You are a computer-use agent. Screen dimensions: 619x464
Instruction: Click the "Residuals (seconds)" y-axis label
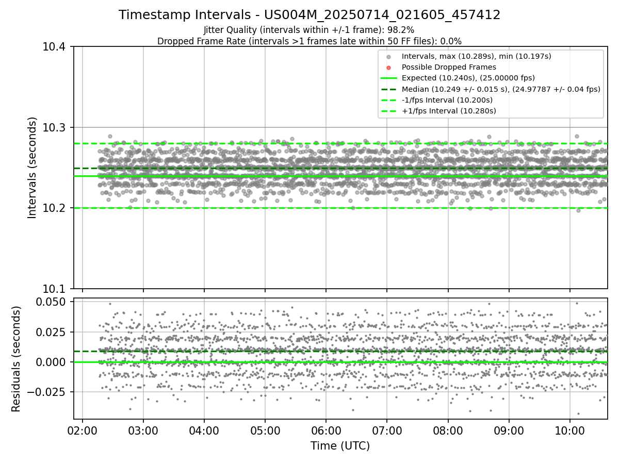click(x=17, y=359)
